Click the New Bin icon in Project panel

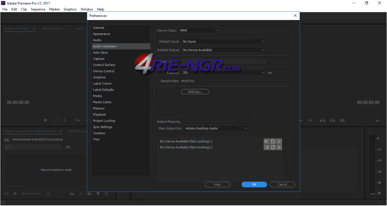tap(89, 194)
